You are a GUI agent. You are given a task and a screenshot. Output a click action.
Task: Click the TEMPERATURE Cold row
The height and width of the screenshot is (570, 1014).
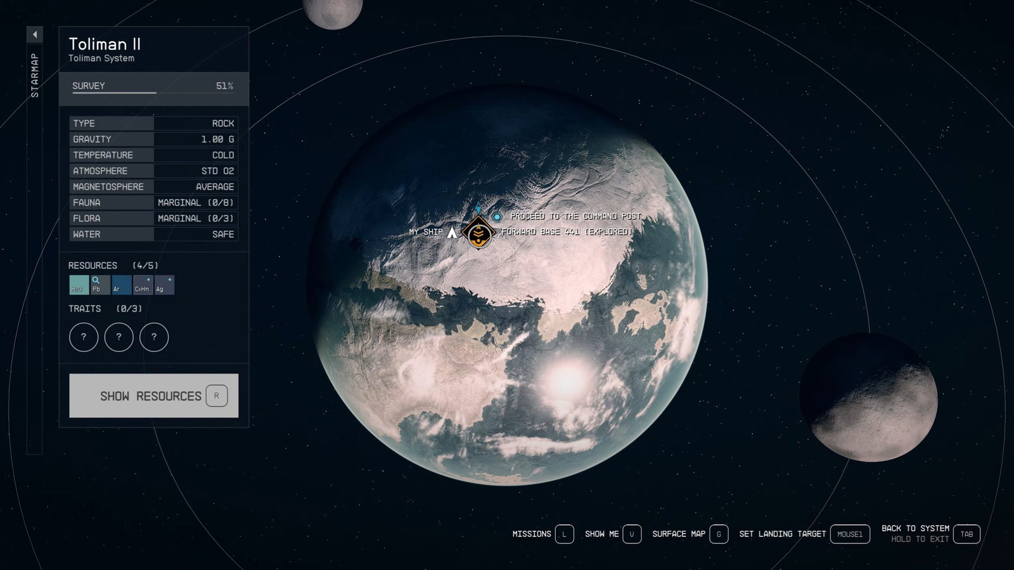(154, 155)
